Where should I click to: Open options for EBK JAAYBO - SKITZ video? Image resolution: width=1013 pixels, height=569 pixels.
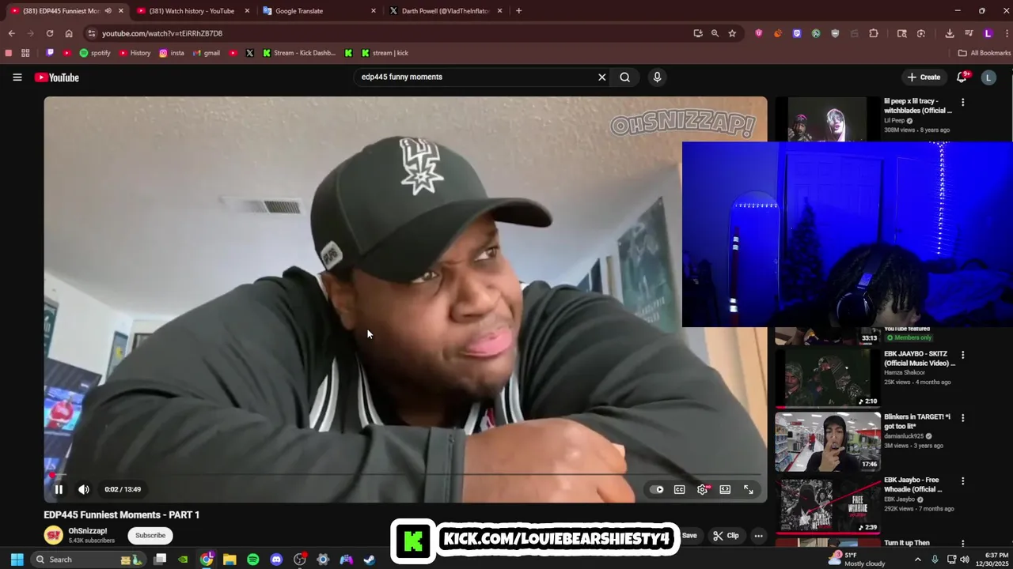(963, 355)
